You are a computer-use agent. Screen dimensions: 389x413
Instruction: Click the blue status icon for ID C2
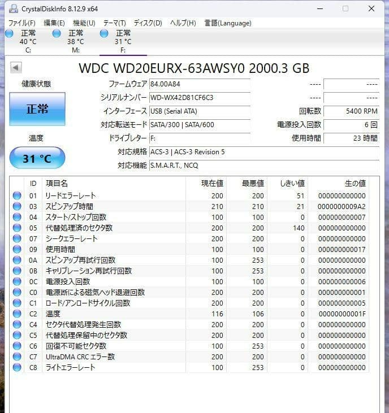[x=17, y=314]
